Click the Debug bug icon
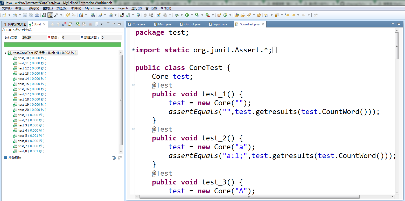 tap(177, 15)
